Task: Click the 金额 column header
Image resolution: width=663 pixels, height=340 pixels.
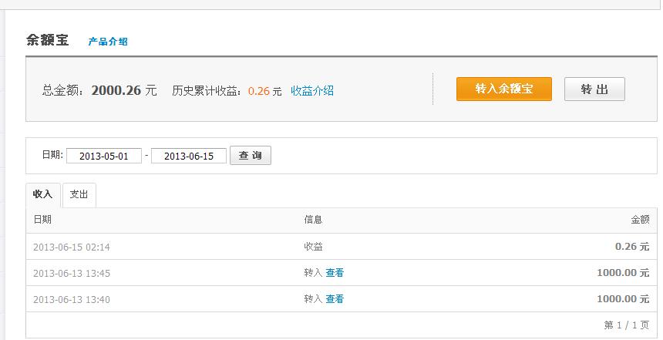Action: pos(640,220)
